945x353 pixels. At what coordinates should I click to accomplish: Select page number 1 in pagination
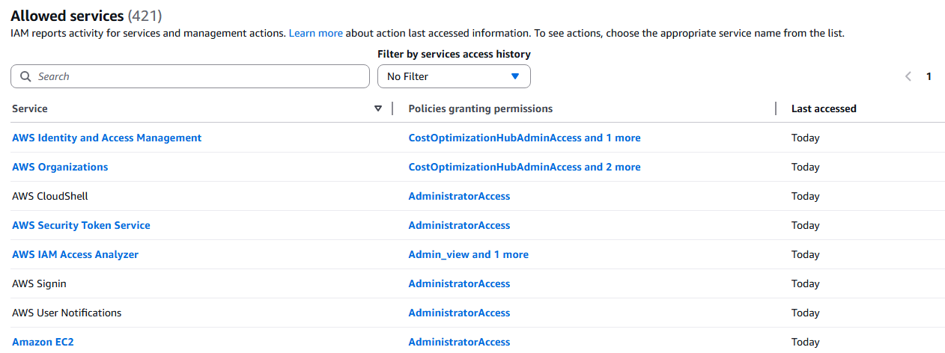tap(929, 76)
